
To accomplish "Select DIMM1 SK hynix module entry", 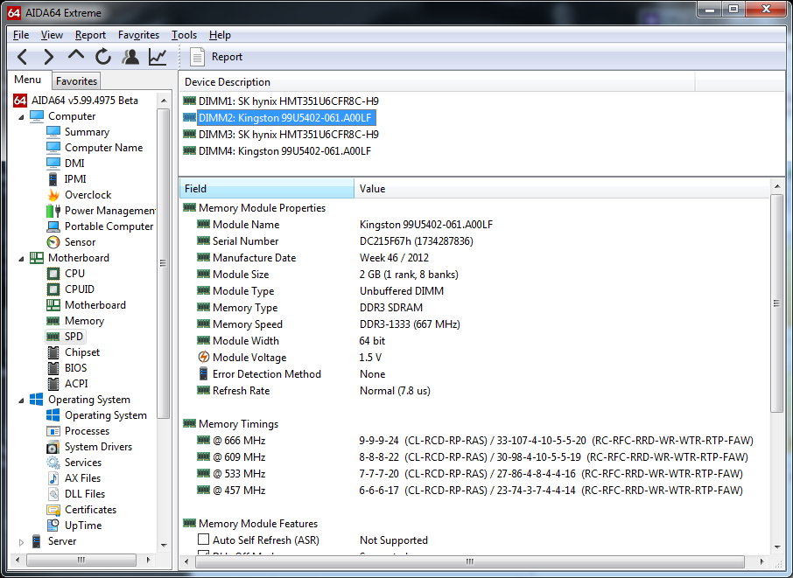I will pos(288,101).
